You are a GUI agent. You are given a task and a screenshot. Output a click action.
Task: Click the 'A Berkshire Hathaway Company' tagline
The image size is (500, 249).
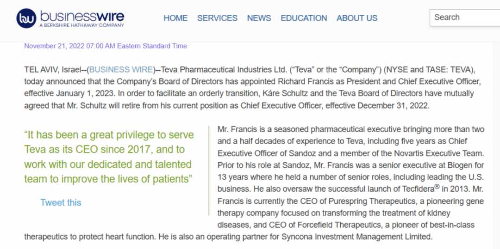[81, 25]
